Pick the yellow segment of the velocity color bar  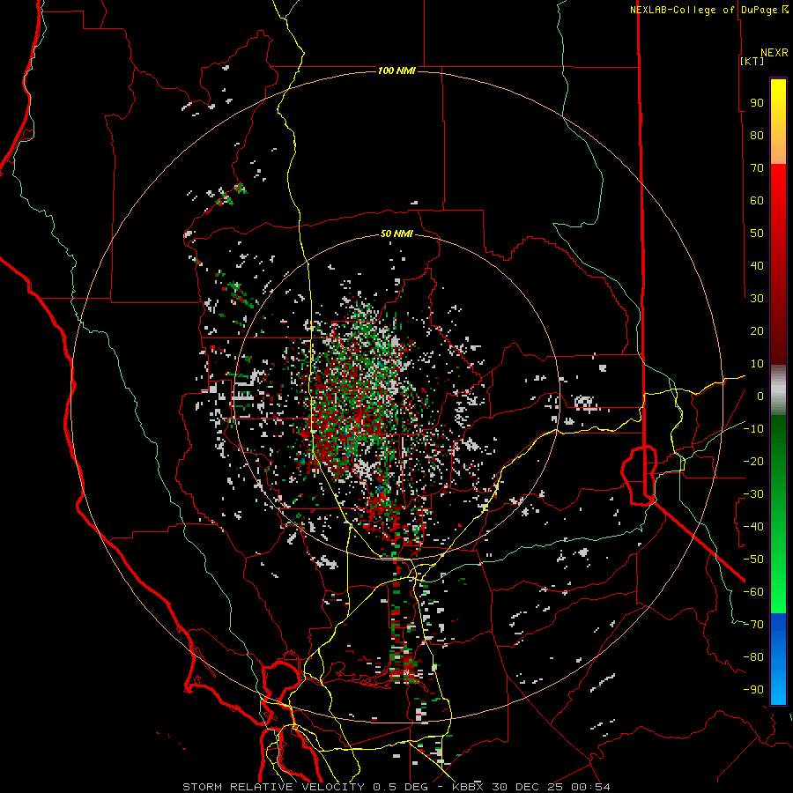[x=778, y=122]
